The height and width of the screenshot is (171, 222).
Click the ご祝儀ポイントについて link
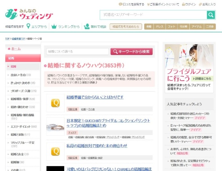pos(164,4)
